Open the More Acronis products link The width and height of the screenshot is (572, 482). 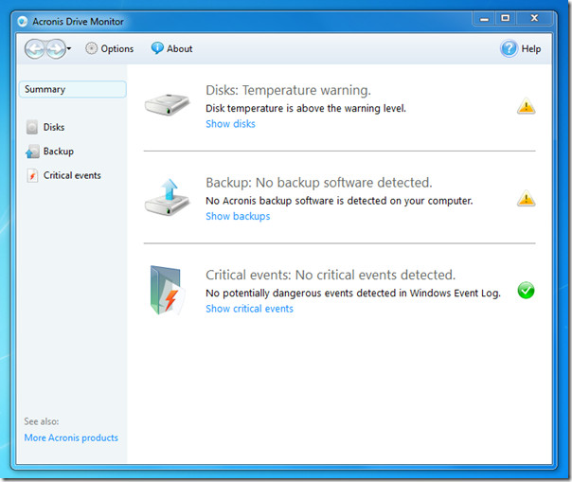[x=71, y=437]
